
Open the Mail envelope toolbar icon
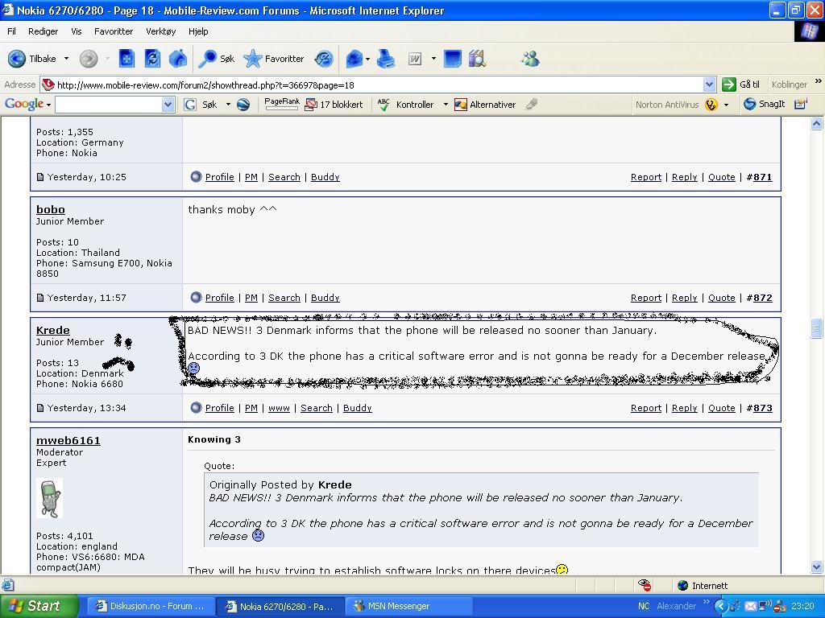click(354, 59)
